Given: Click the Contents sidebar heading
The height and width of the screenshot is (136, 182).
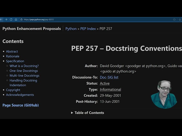Looking at the screenshot, I should (13, 41).
